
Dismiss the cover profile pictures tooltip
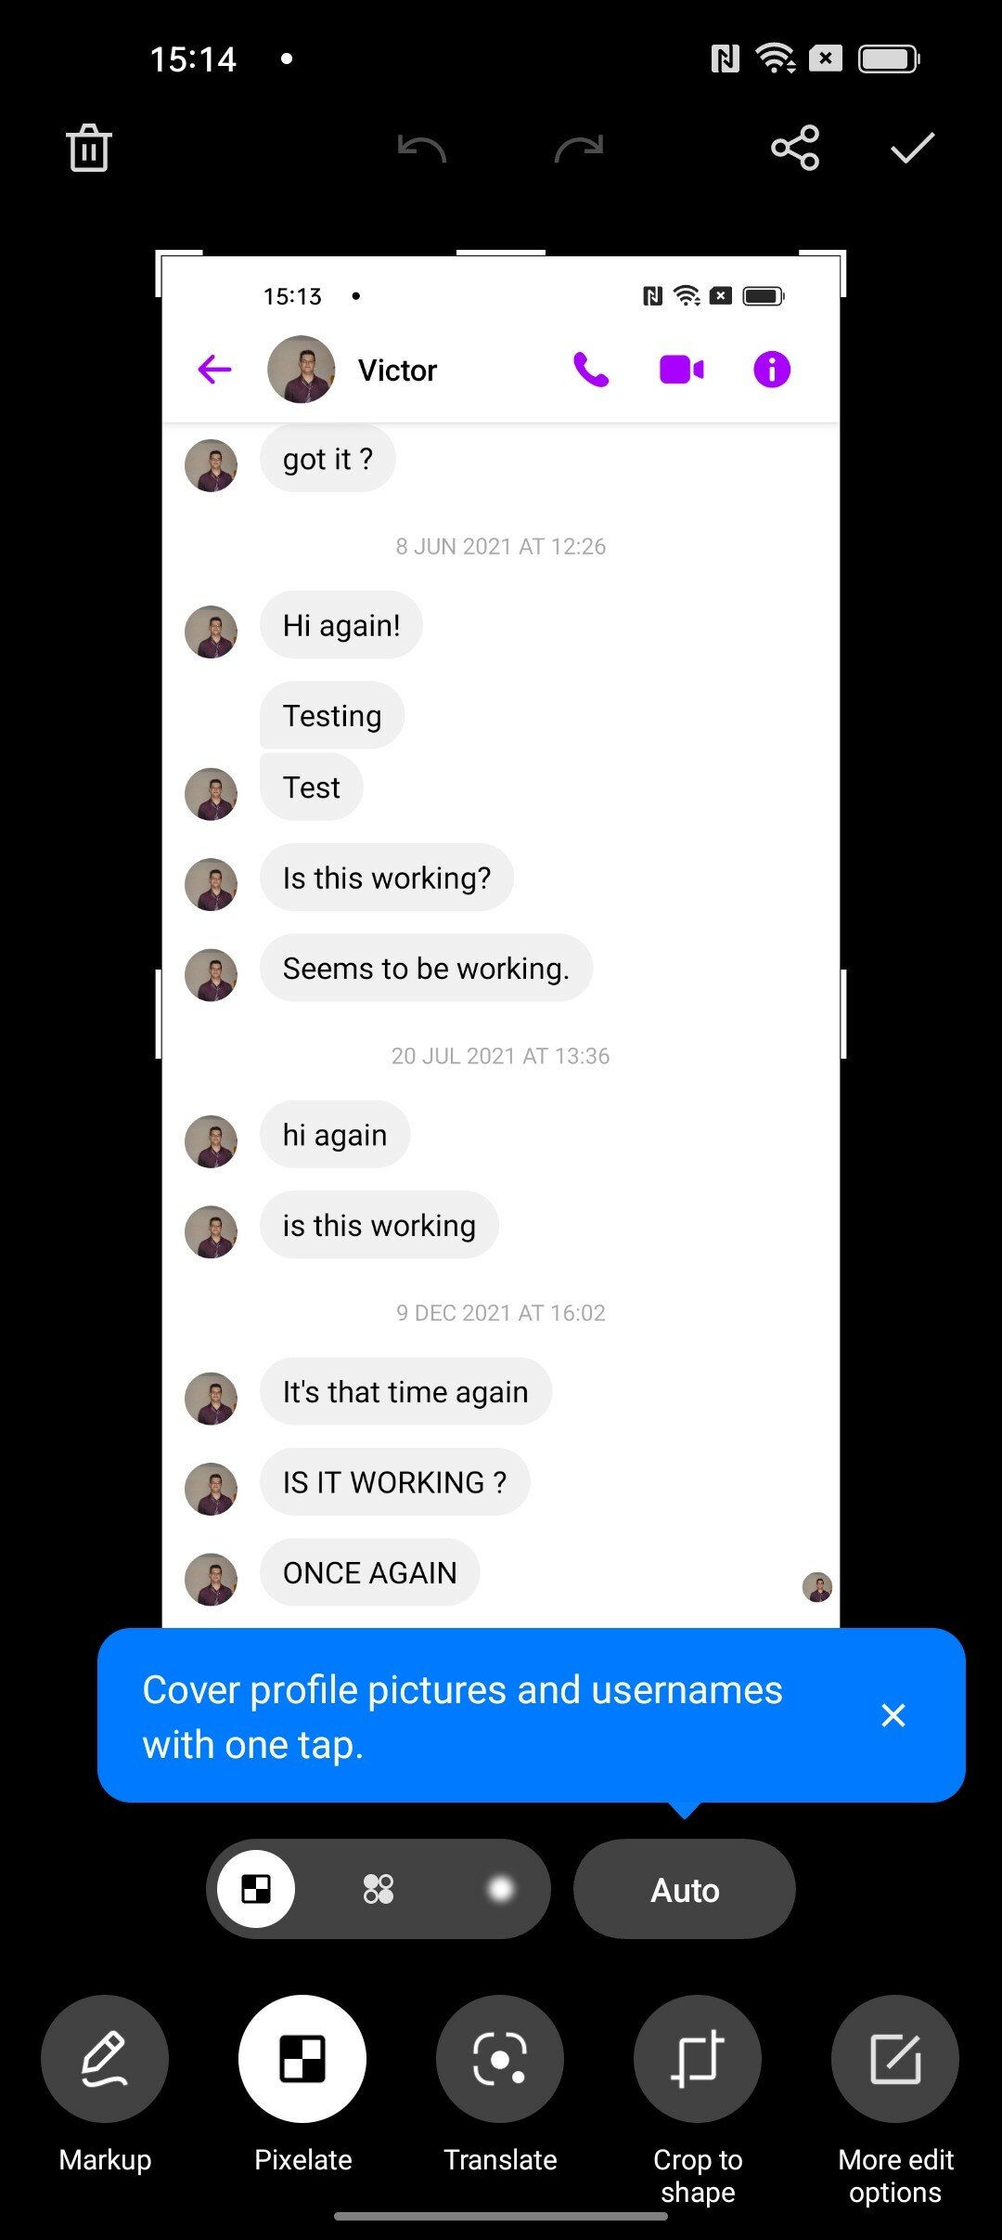[x=893, y=1715]
